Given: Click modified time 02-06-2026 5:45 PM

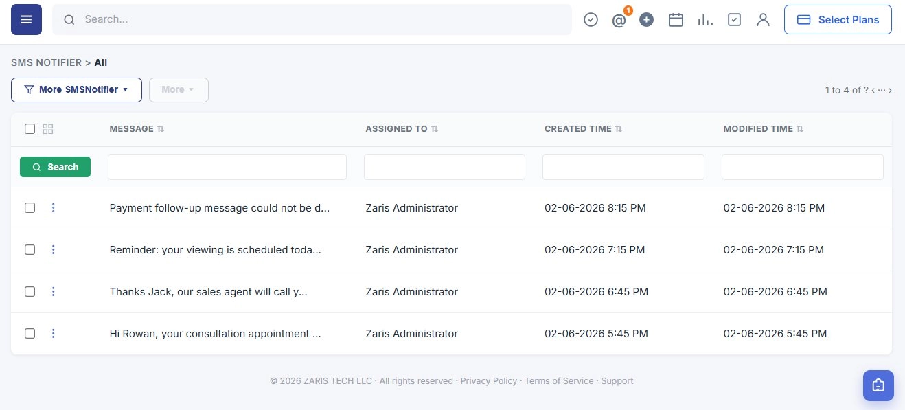Looking at the screenshot, I should [x=775, y=334].
